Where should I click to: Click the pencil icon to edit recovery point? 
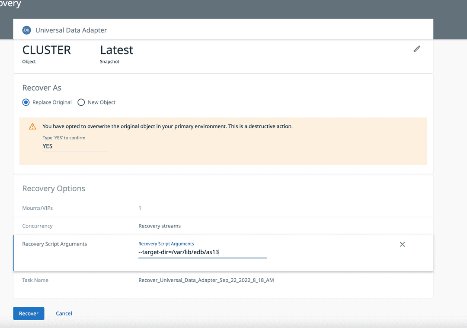(417, 49)
